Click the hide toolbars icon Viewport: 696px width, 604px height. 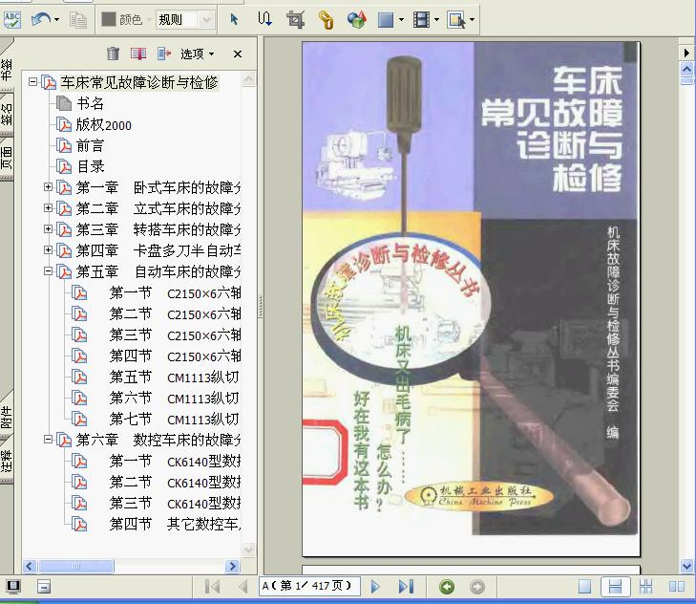click(44, 587)
